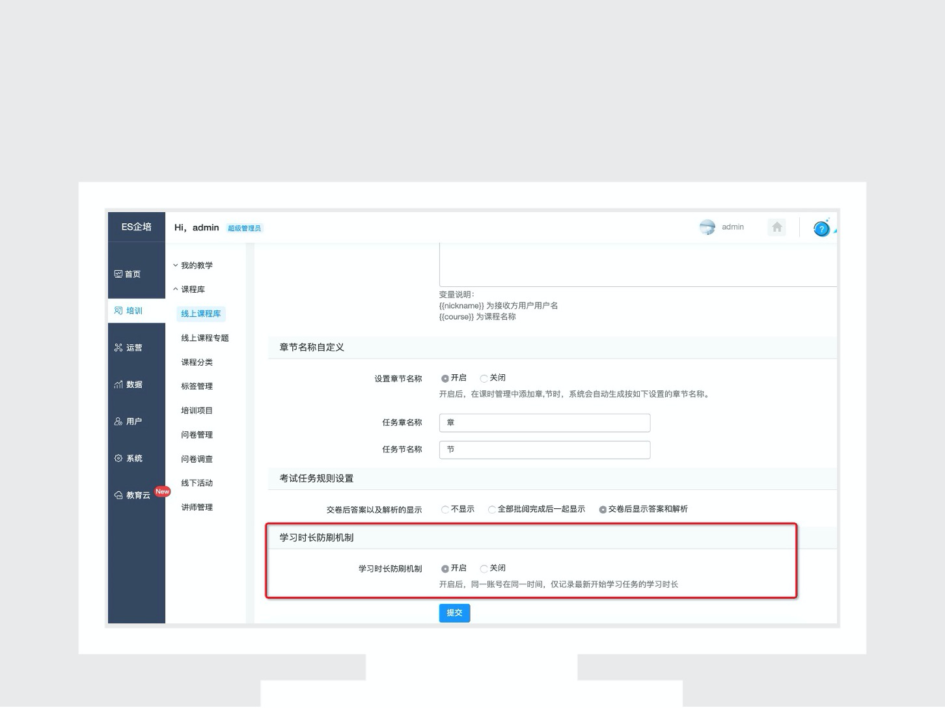Select 关闭 for 学习时长防刷机制

[x=484, y=569]
